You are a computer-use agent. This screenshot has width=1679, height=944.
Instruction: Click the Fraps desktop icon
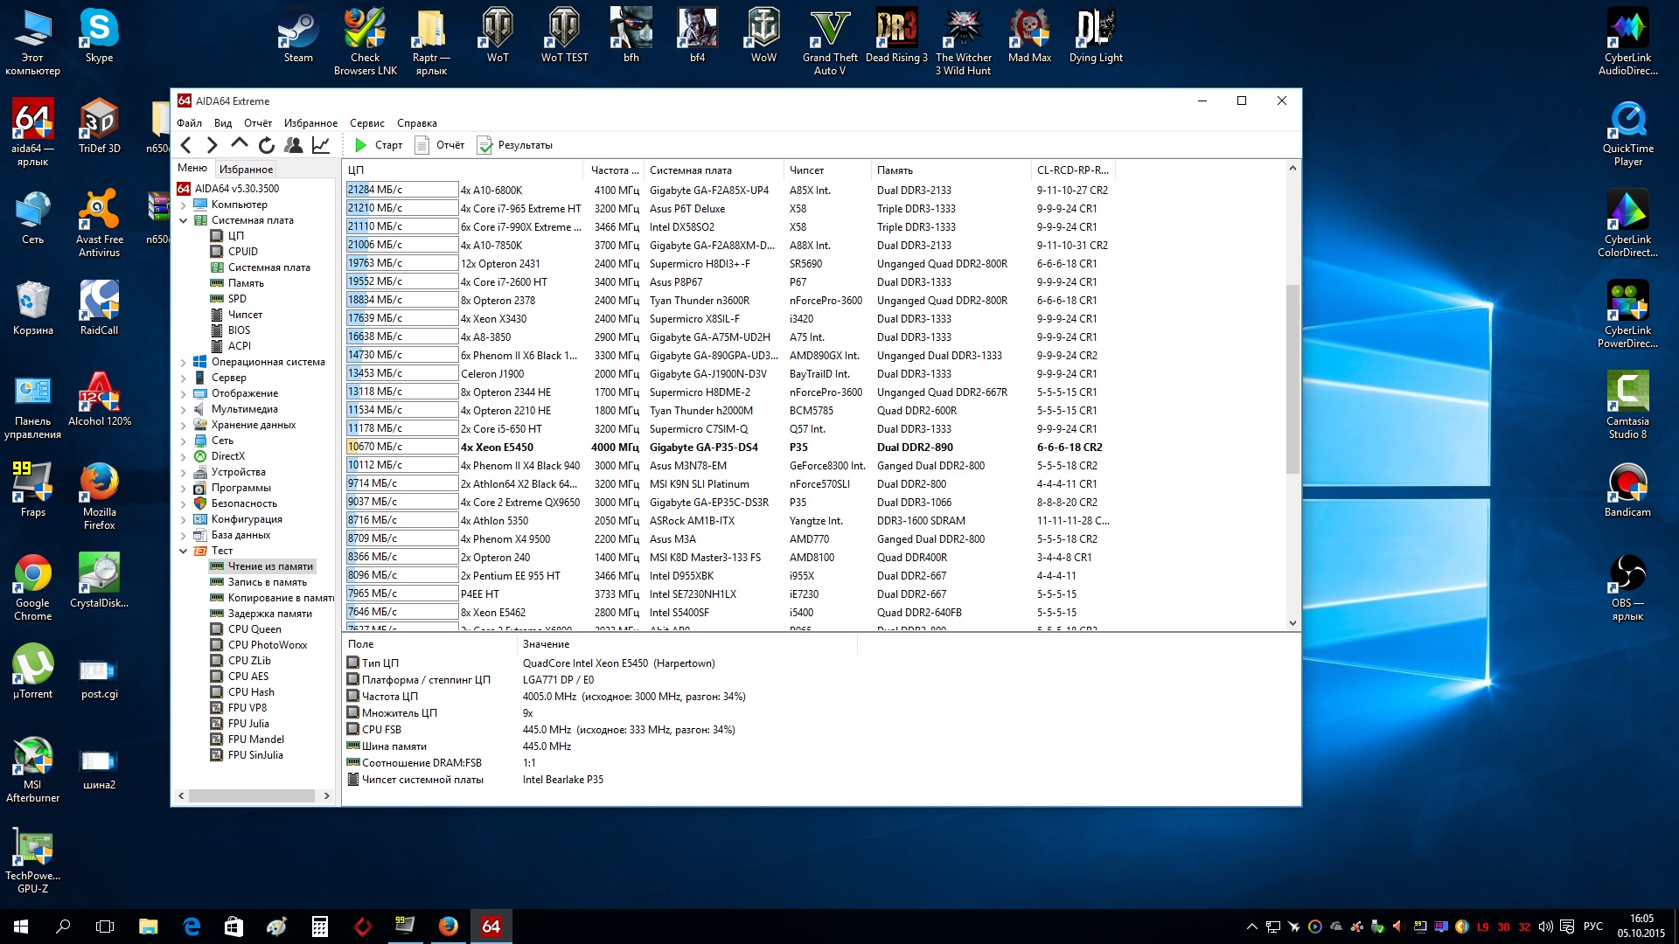[x=32, y=489]
